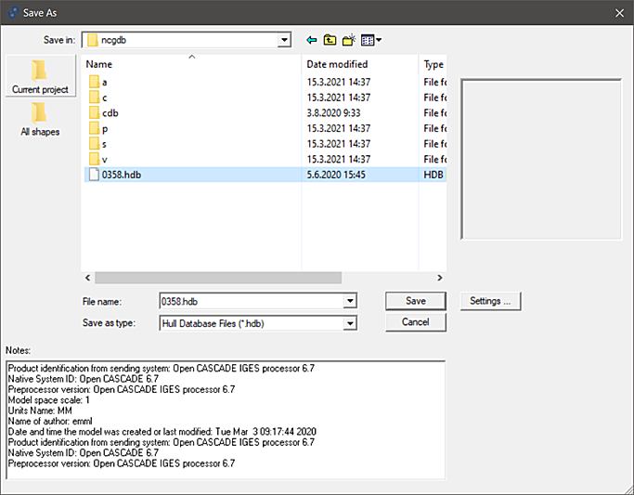Click the Back navigation arrow icon

point(311,40)
